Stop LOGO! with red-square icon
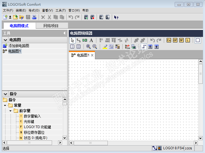Image resolution: width=205 pixels, height=153 pixels. tap(92, 17)
